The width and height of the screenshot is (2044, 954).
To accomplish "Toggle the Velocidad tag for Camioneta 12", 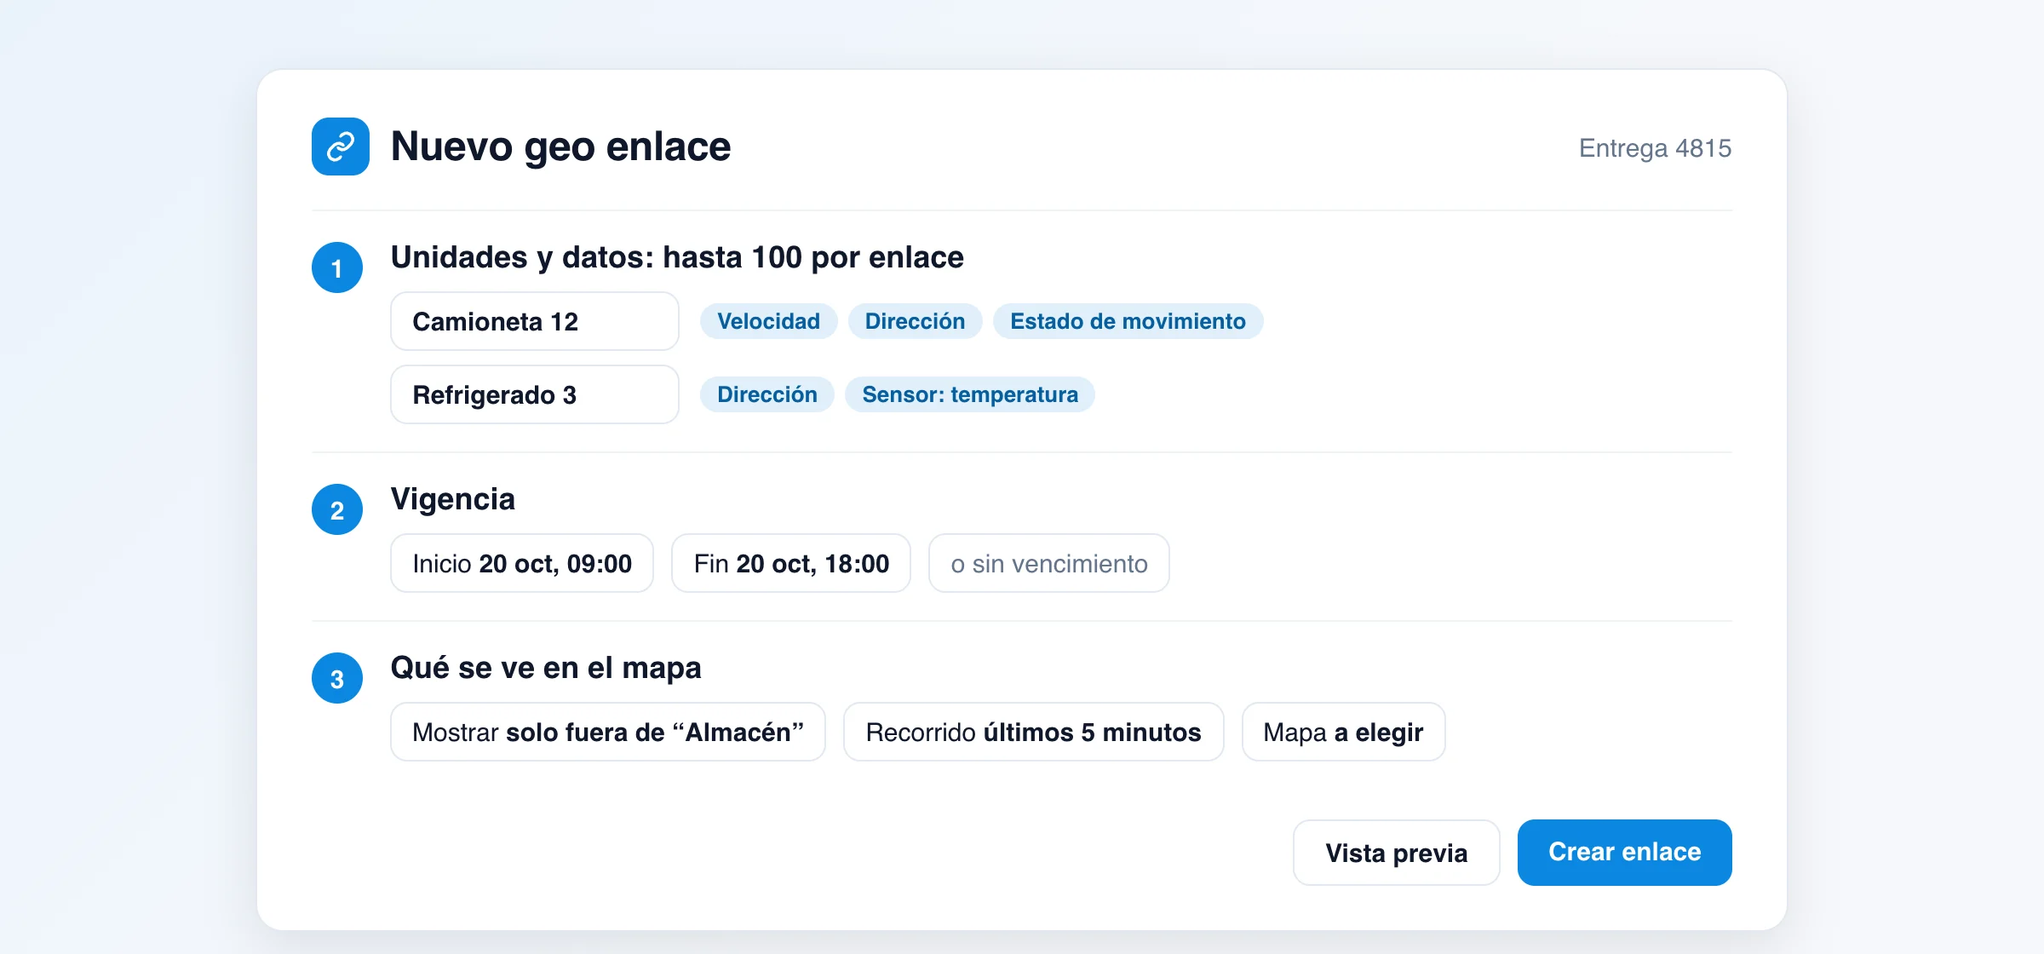I will point(768,321).
